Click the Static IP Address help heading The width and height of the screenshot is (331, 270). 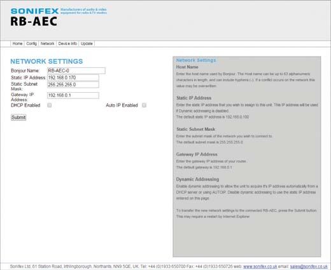coord(194,98)
